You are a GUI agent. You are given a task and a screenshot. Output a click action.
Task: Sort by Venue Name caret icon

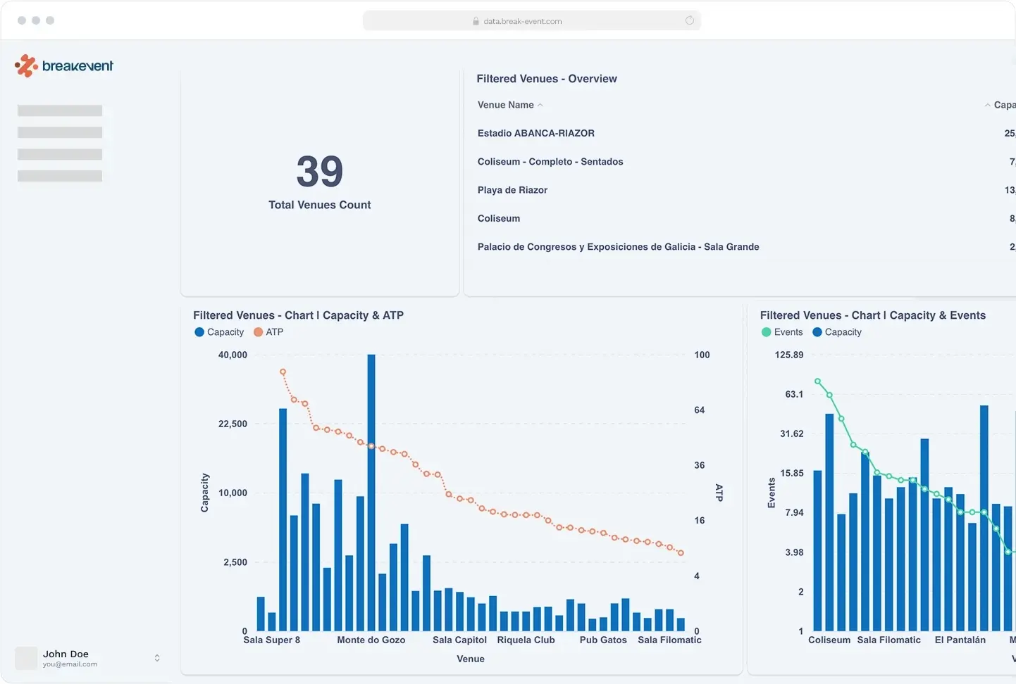pos(540,106)
